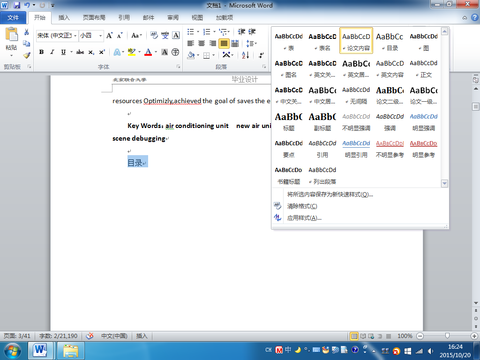The height and width of the screenshot is (360, 480).
Task: Switch to the 引用 References tab
Action: pyautogui.click(x=124, y=18)
